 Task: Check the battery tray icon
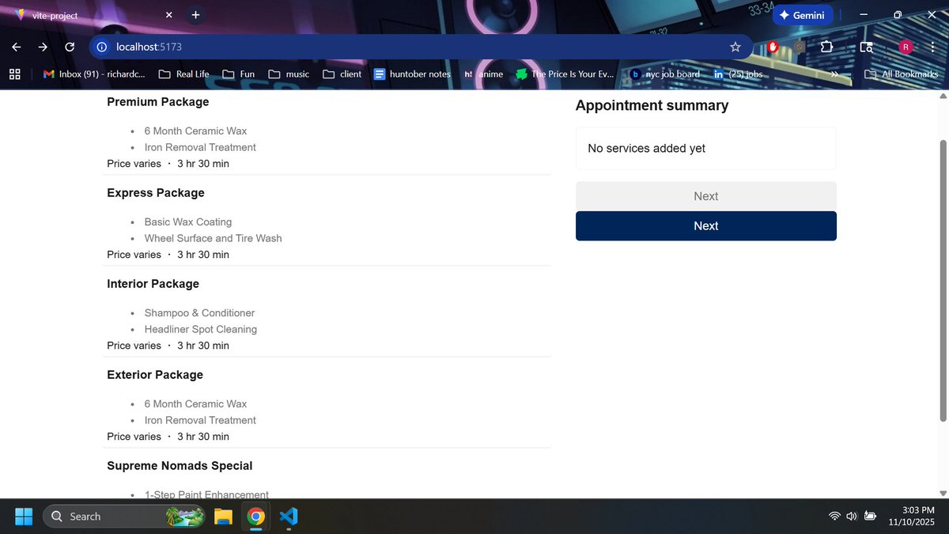(870, 517)
